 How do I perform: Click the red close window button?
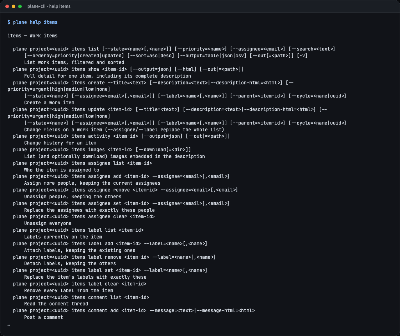point(7,6)
